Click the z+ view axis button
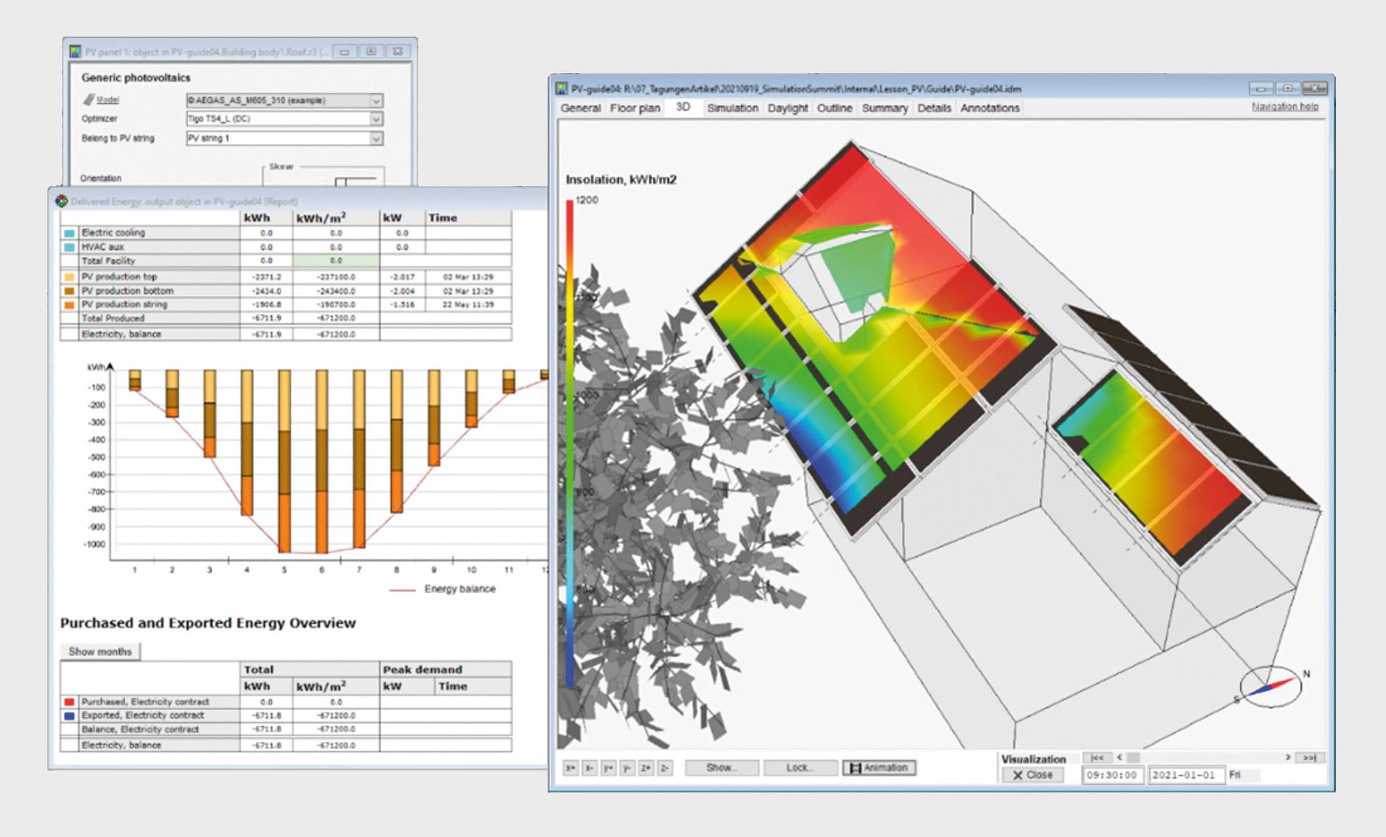Screen dimensions: 1386x837 pyautogui.click(x=645, y=768)
